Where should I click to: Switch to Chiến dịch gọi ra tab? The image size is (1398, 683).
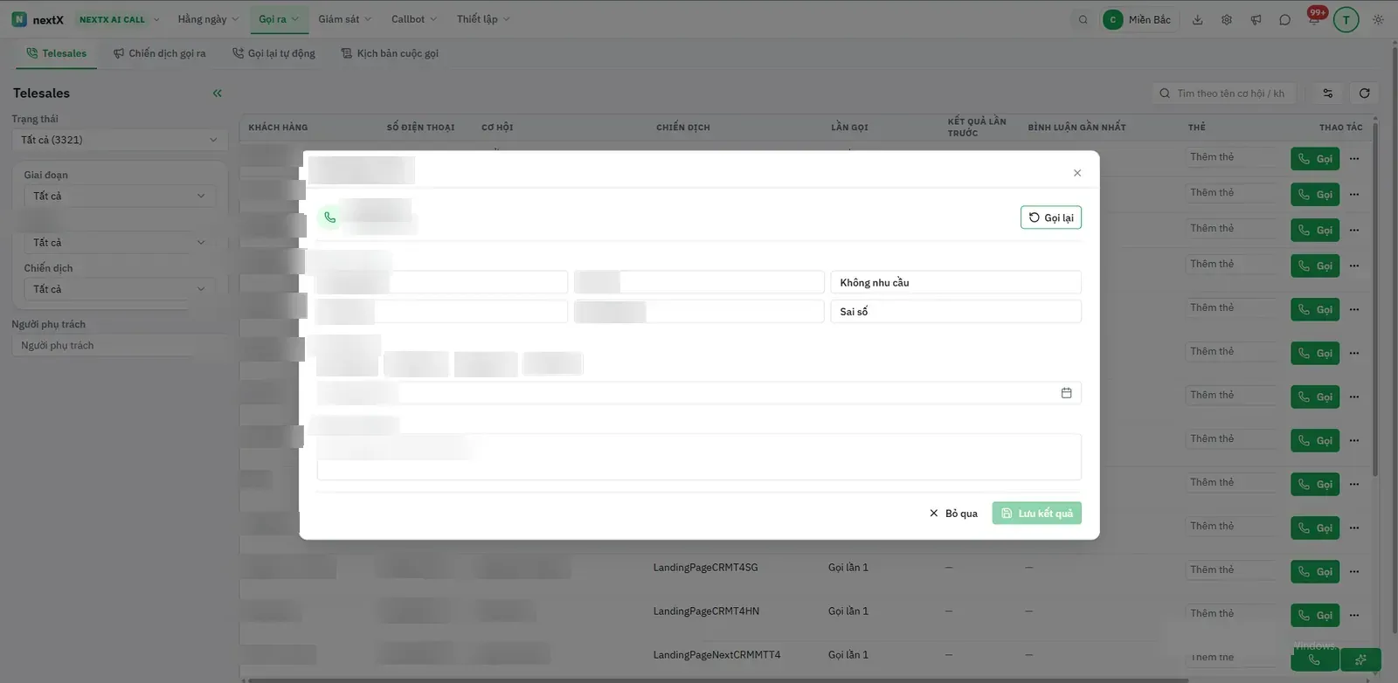(160, 53)
